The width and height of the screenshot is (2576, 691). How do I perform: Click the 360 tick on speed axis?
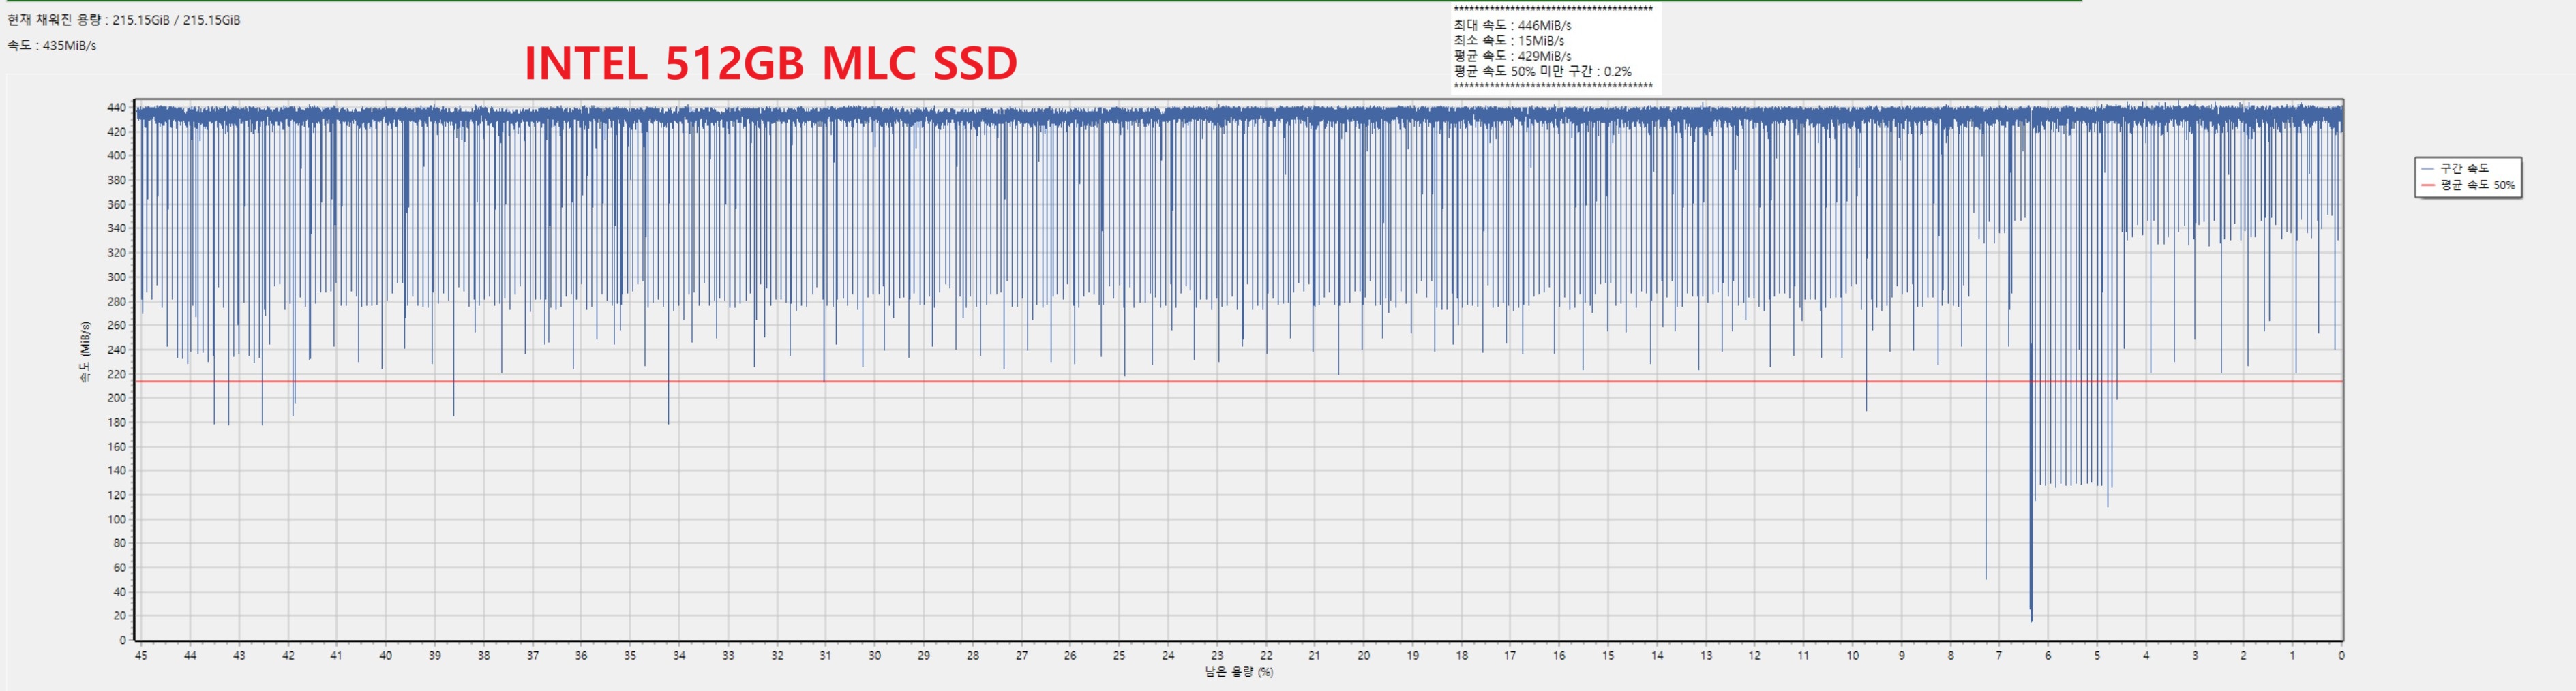click(x=116, y=204)
